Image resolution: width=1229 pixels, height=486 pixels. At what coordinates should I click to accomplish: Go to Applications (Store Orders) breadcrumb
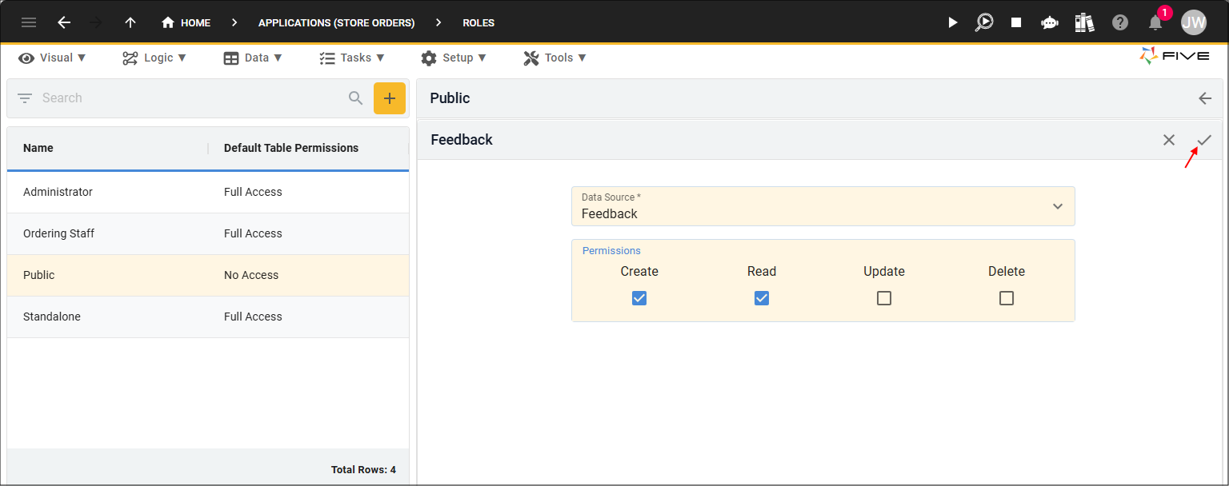[336, 22]
